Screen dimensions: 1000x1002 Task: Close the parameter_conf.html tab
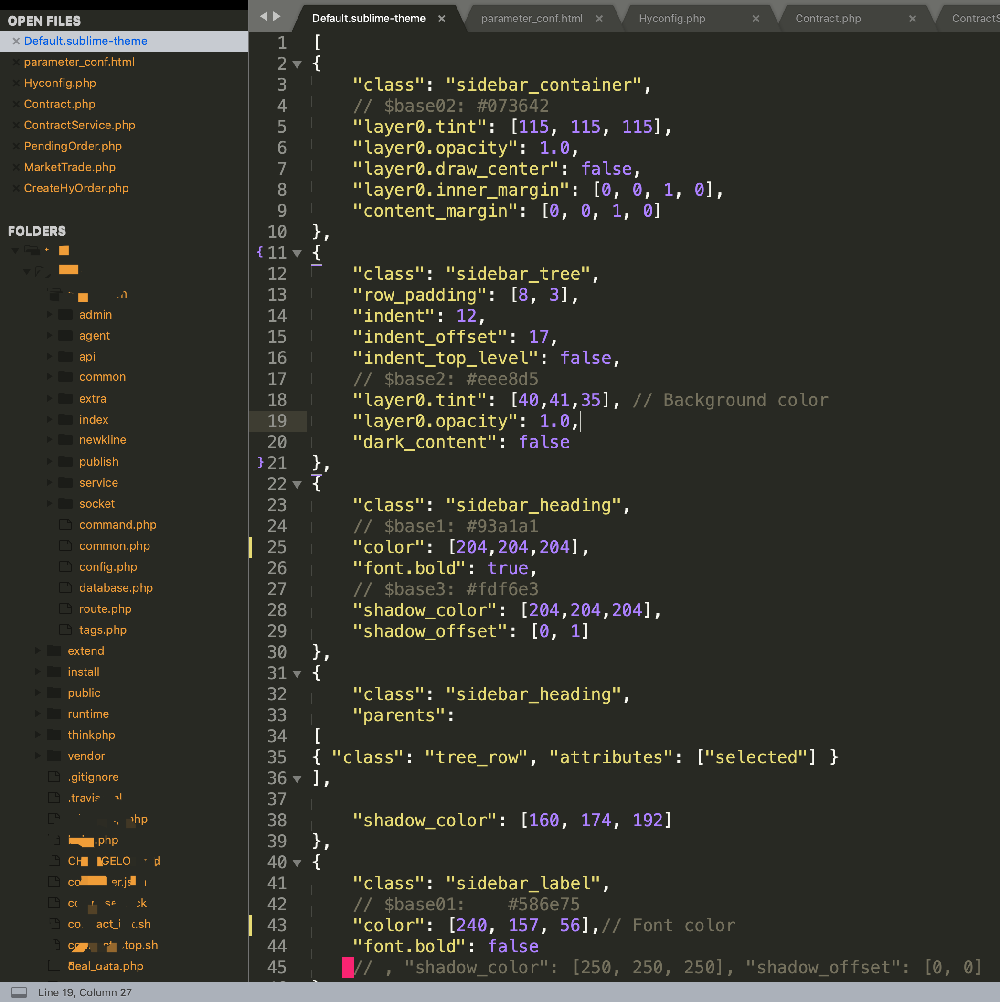tap(599, 19)
